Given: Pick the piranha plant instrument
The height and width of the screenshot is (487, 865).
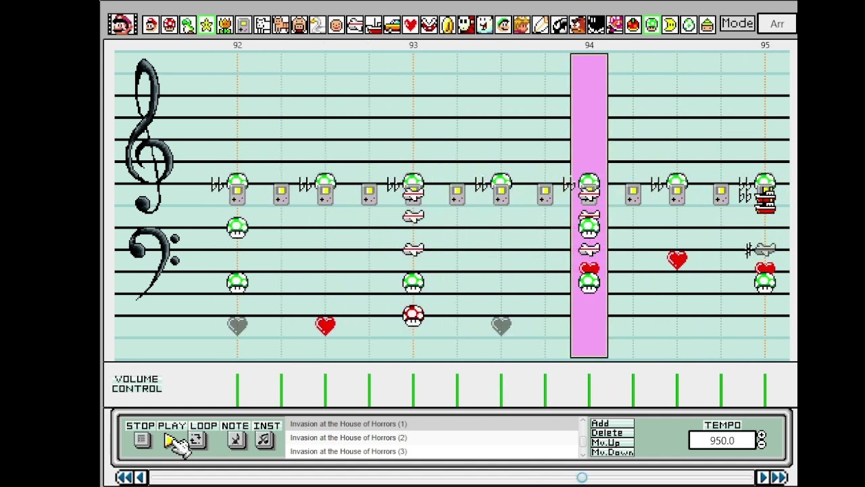Looking at the screenshot, I should point(429,25).
